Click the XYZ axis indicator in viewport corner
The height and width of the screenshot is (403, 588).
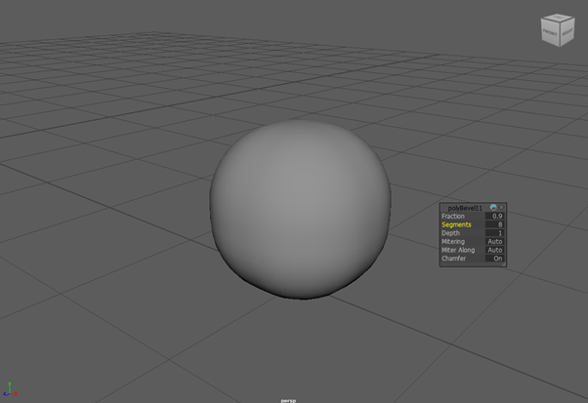10,388
